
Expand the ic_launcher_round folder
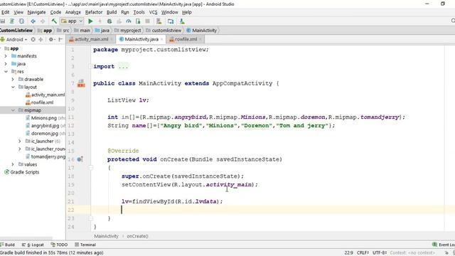point(20,149)
